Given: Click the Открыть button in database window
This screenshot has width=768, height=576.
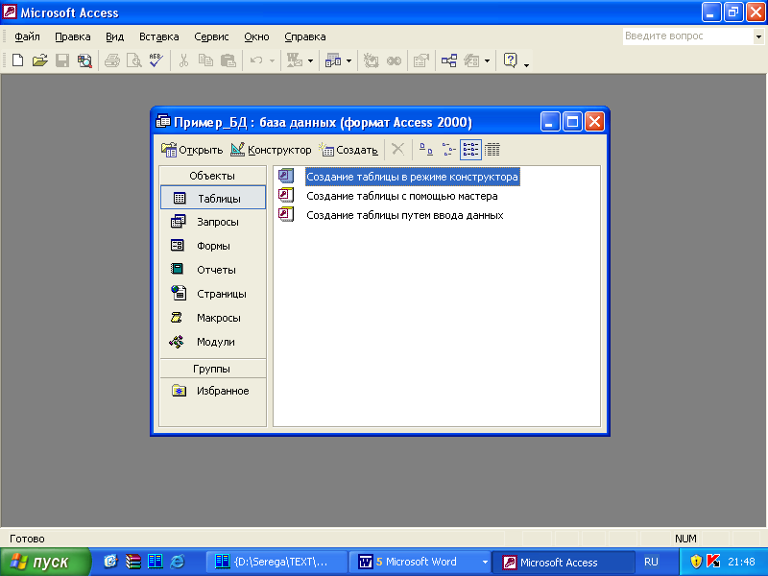Looking at the screenshot, I should 192,150.
